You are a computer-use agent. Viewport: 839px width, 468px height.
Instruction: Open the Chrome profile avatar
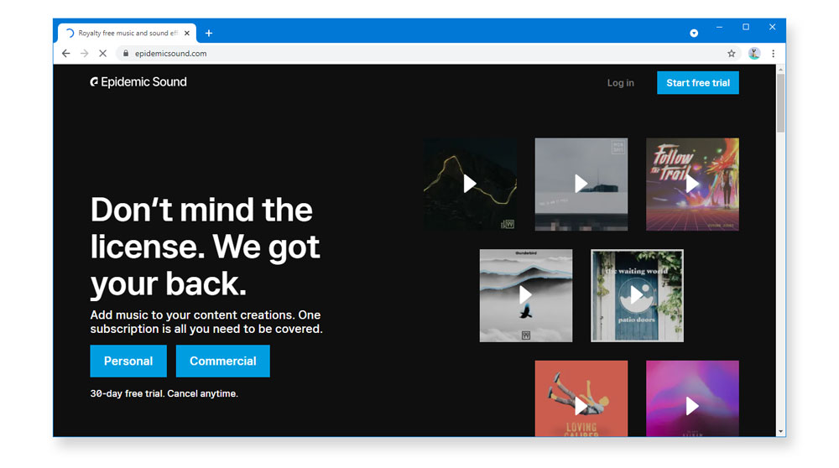coord(754,54)
